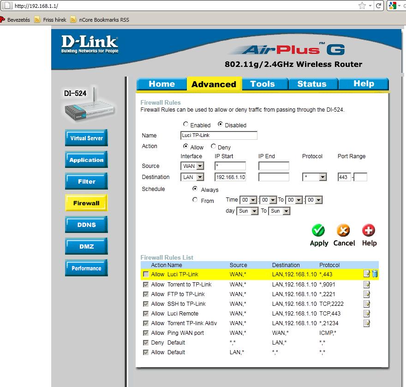The image size is (406, 387).
Task: Edit the Torrent to TP-Link rule
Action: pos(367,285)
